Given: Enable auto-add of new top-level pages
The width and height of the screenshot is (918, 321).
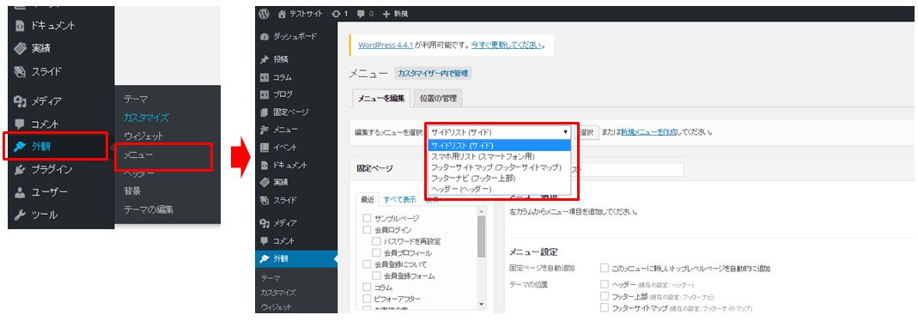Looking at the screenshot, I should point(605,269).
